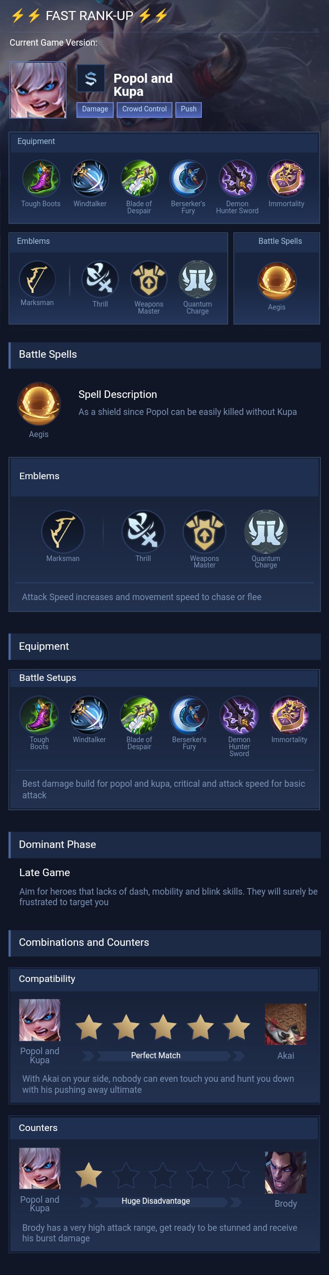Open Weapons Master talent in large Emblems panel
329x1275 pixels.
(x=204, y=531)
